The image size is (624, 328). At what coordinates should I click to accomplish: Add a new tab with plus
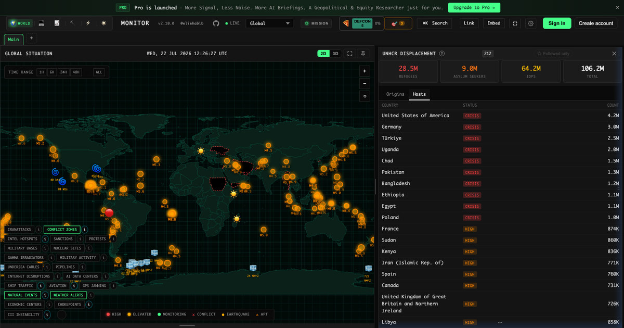31,38
